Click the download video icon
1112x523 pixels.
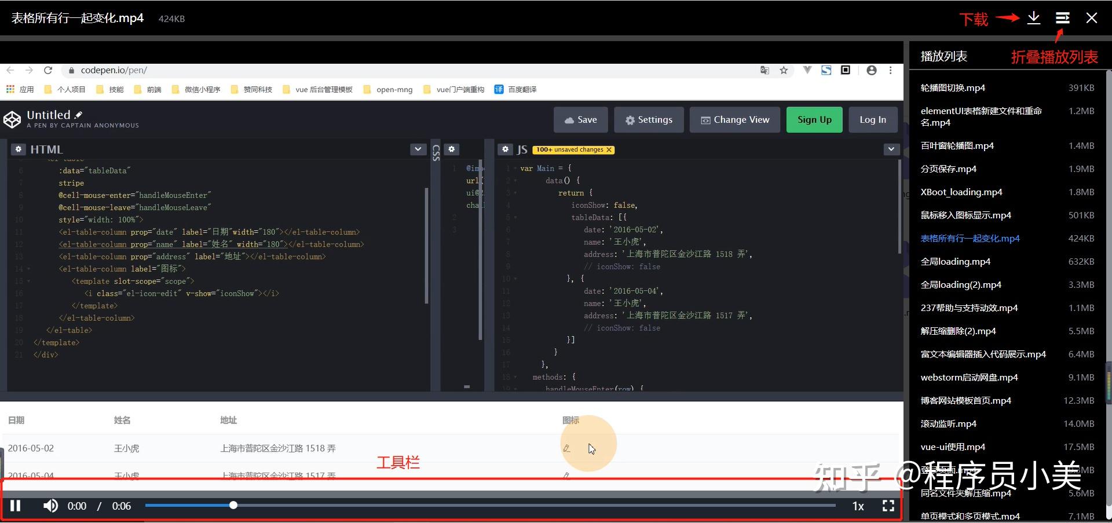pos(1033,18)
